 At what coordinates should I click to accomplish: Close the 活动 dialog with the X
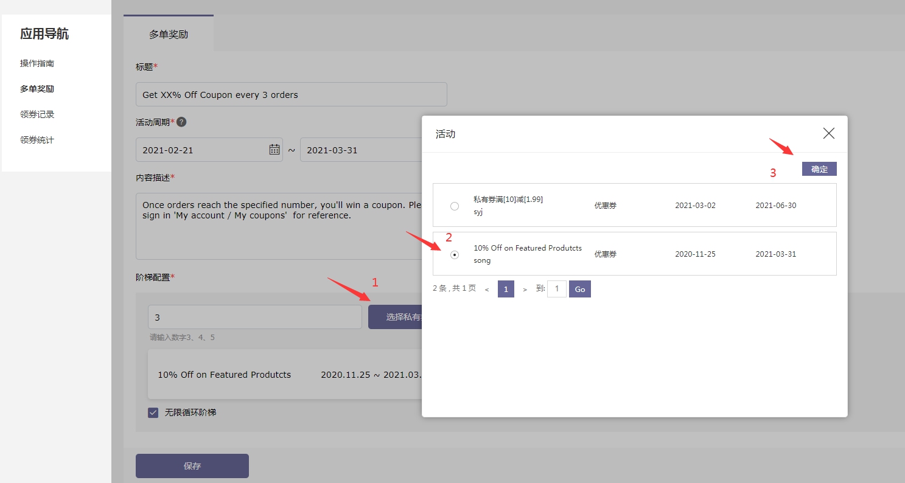point(828,134)
